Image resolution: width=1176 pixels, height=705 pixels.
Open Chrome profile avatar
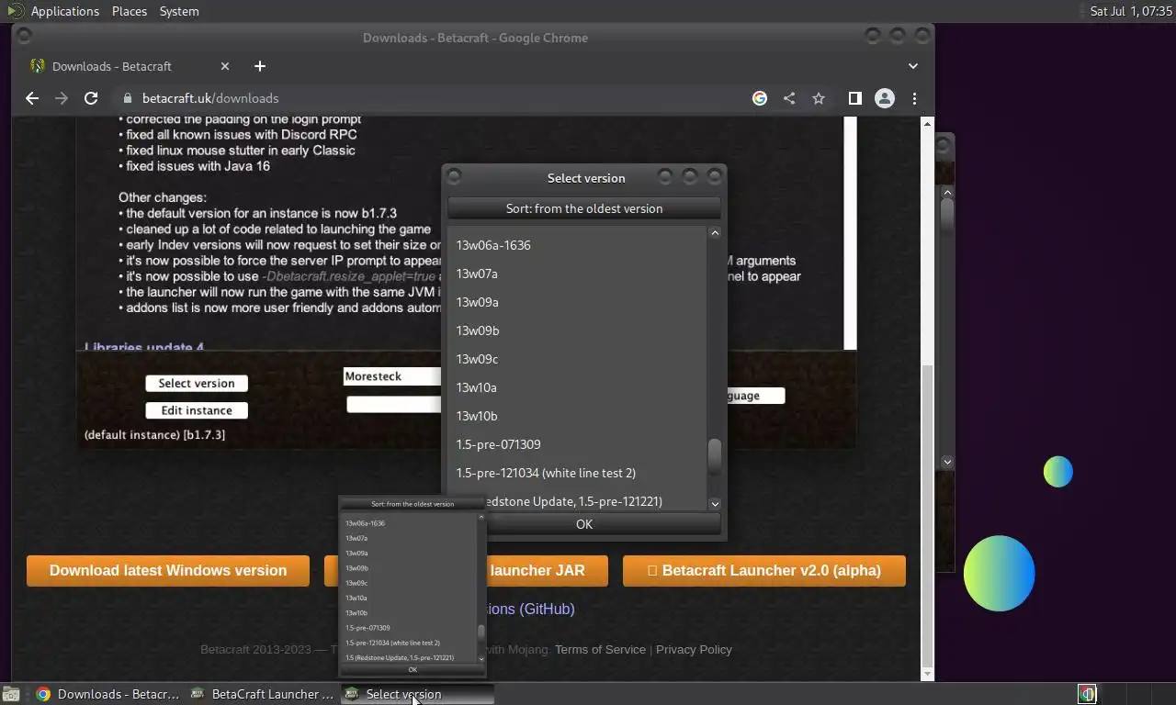[885, 98]
